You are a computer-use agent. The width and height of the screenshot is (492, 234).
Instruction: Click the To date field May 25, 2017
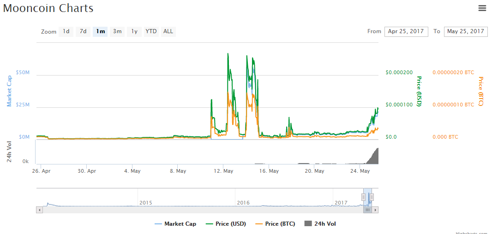(466, 32)
